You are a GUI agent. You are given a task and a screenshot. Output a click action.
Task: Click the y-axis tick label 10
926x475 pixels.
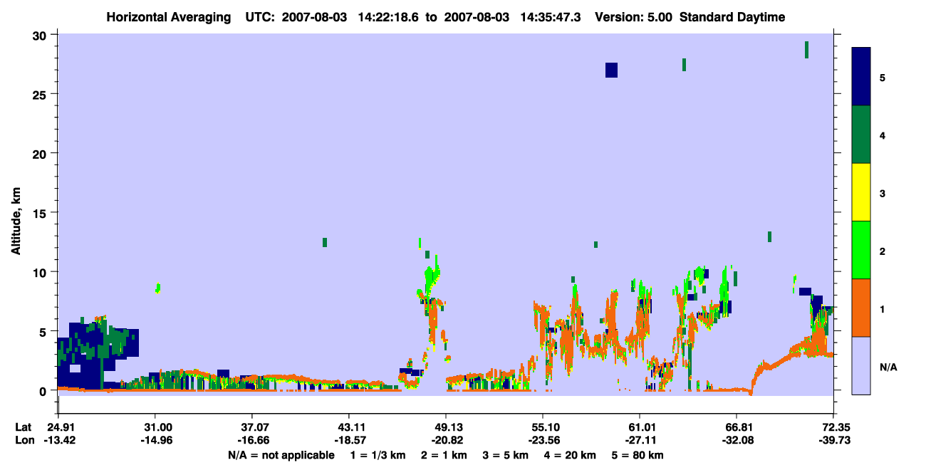(x=41, y=272)
